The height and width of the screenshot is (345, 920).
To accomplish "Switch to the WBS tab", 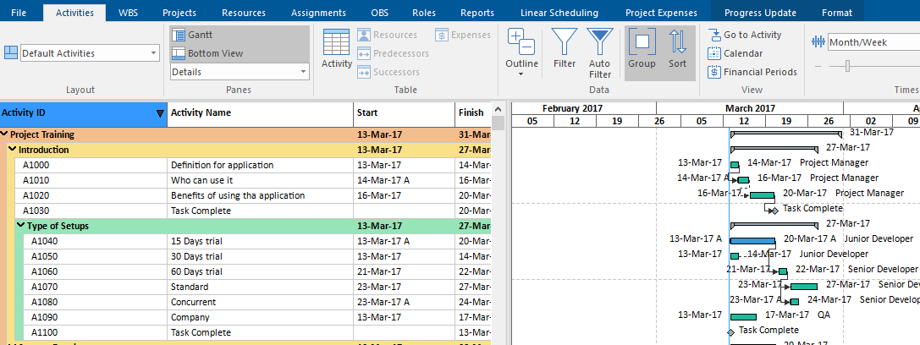I will 129,13.
